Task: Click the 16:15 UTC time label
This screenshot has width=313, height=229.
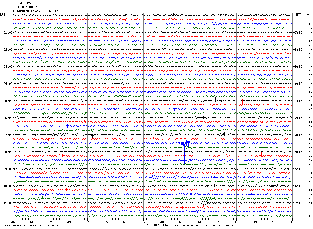Action: pyautogui.click(x=297, y=186)
